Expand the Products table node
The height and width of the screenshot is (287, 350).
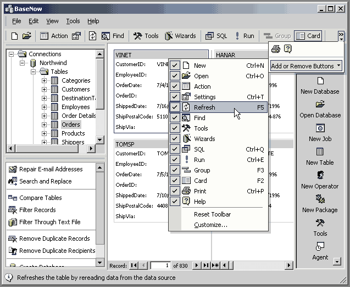point(44,133)
